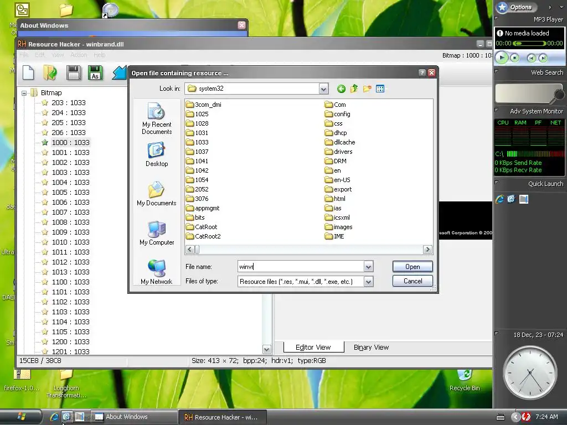Click the New blank file toolbar icon

coord(28,72)
